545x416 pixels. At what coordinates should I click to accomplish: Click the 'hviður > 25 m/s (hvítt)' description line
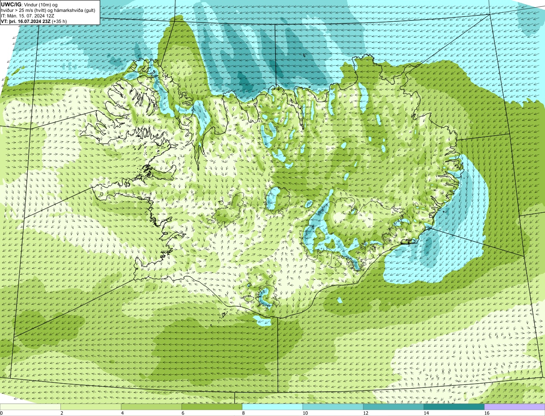(x=49, y=10)
